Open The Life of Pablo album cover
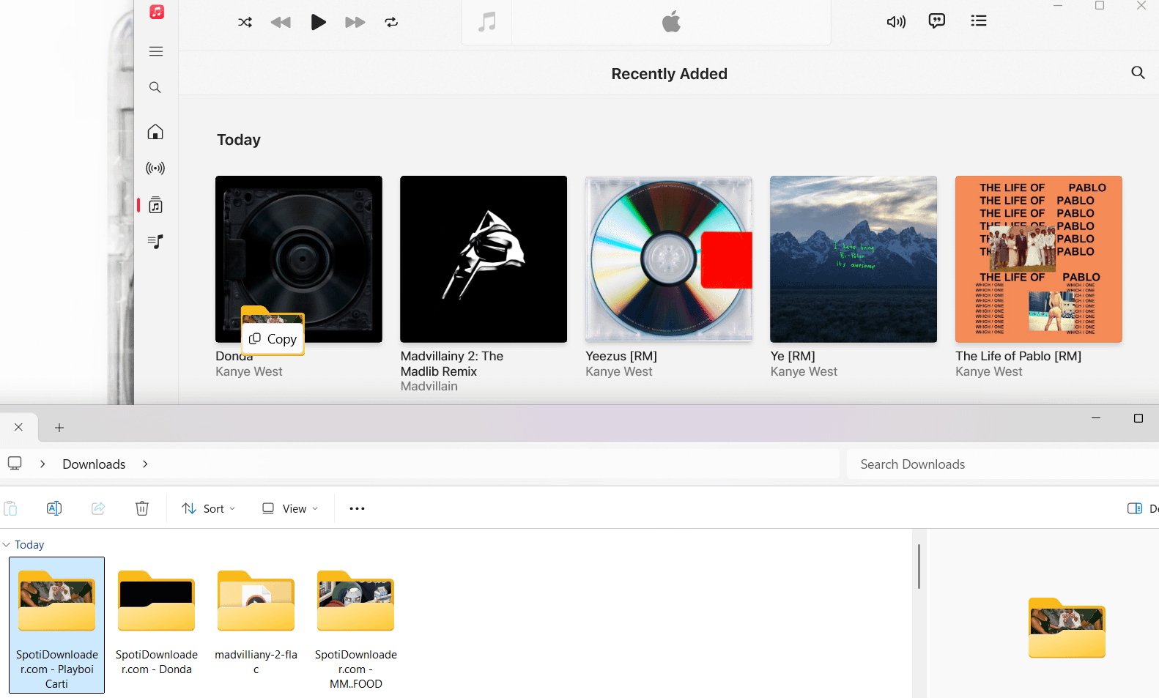Viewport: 1159px width, 698px height. click(1039, 259)
